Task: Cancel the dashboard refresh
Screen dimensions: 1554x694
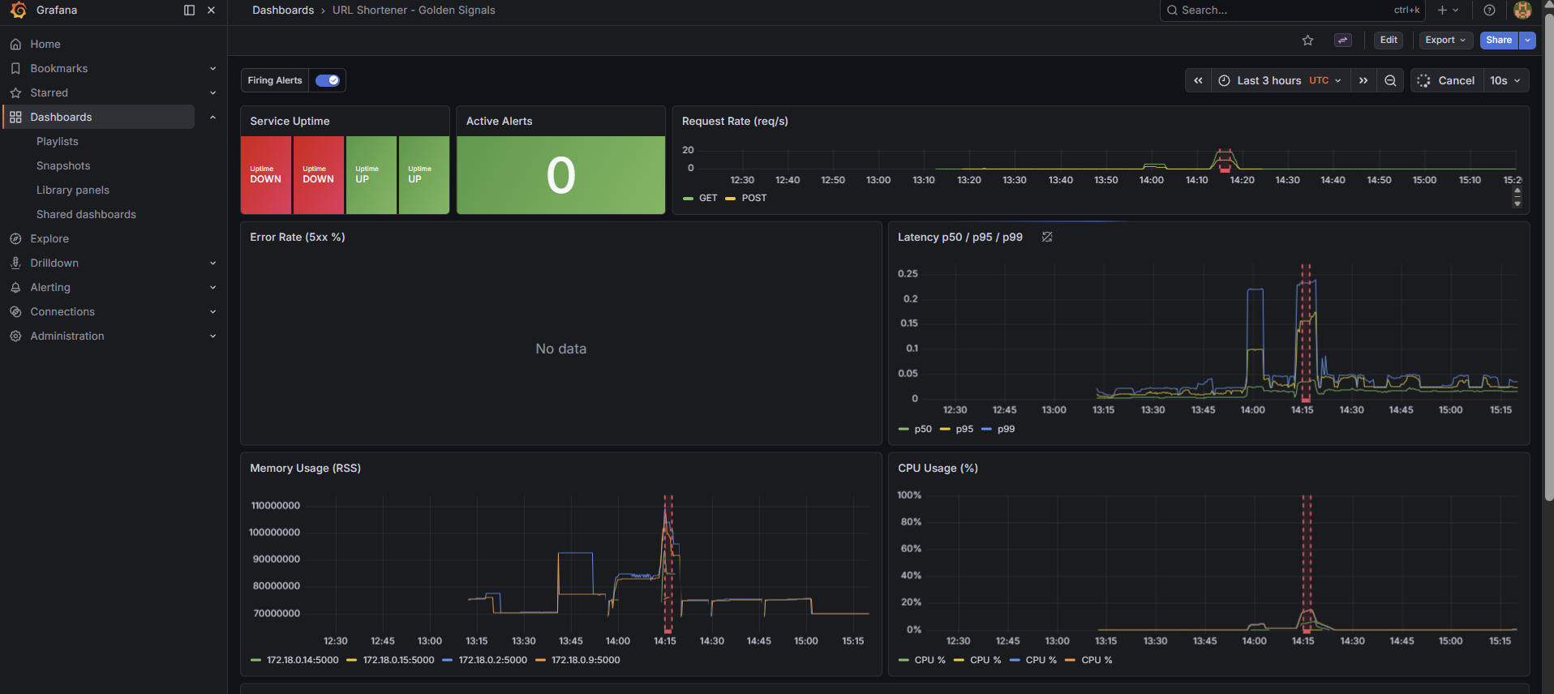Action: click(x=1447, y=80)
